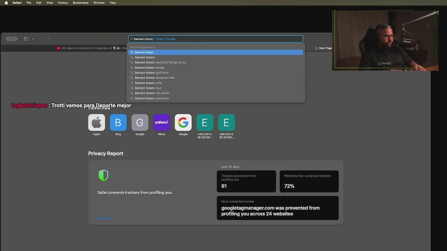
Task: Open the colorful Google logo favorite
Action: (183, 122)
